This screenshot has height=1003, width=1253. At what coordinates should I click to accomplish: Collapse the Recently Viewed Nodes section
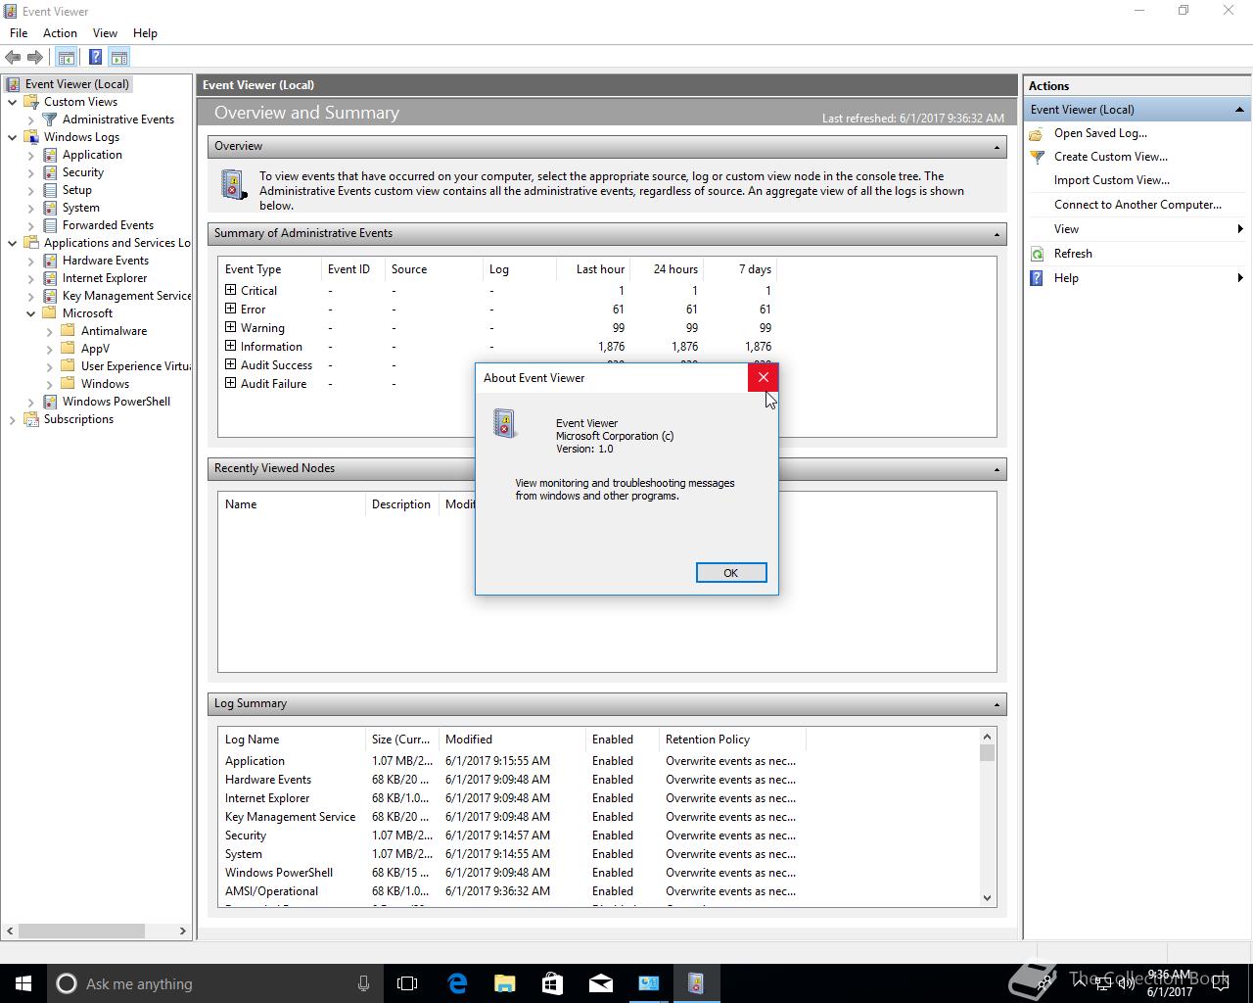click(997, 469)
